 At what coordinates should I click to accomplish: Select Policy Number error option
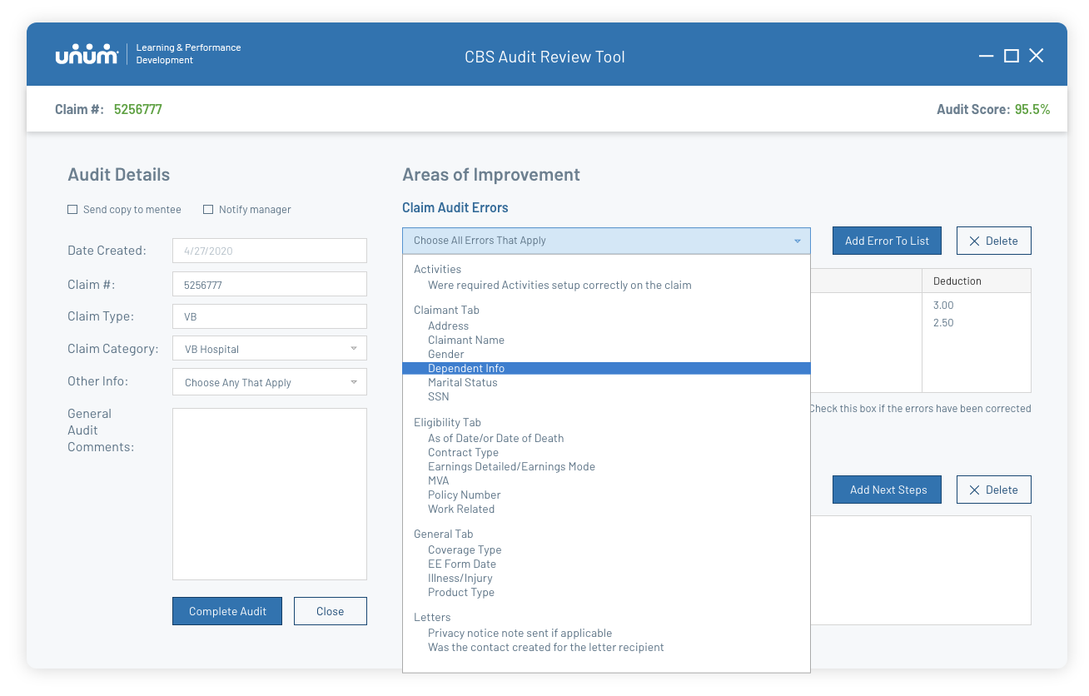(465, 495)
